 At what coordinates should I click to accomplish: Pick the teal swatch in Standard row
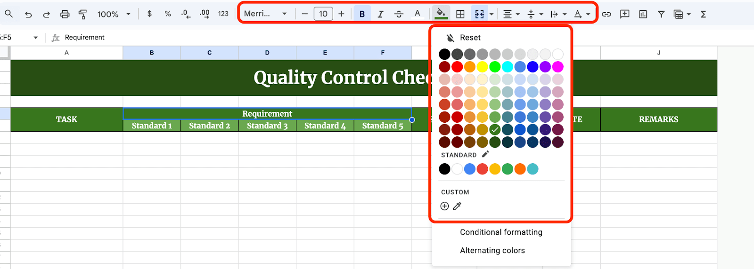[533, 169]
